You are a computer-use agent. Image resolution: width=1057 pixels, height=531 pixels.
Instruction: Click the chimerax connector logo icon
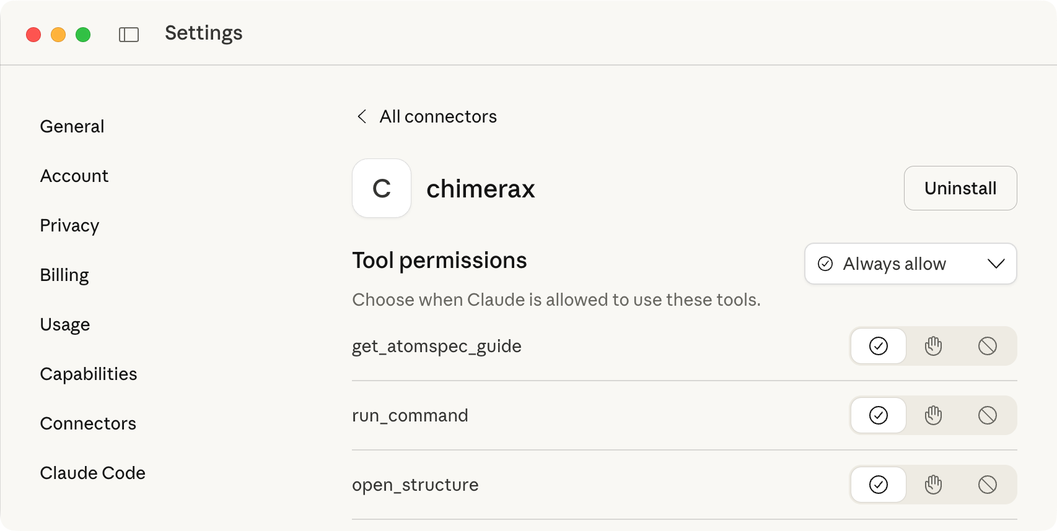(382, 188)
